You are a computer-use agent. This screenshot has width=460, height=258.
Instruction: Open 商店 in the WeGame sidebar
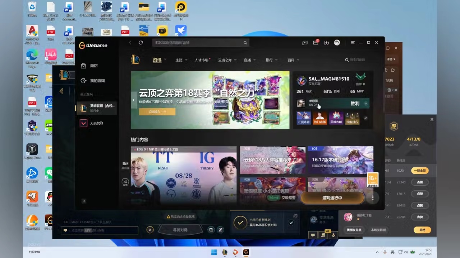coord(94,66)
